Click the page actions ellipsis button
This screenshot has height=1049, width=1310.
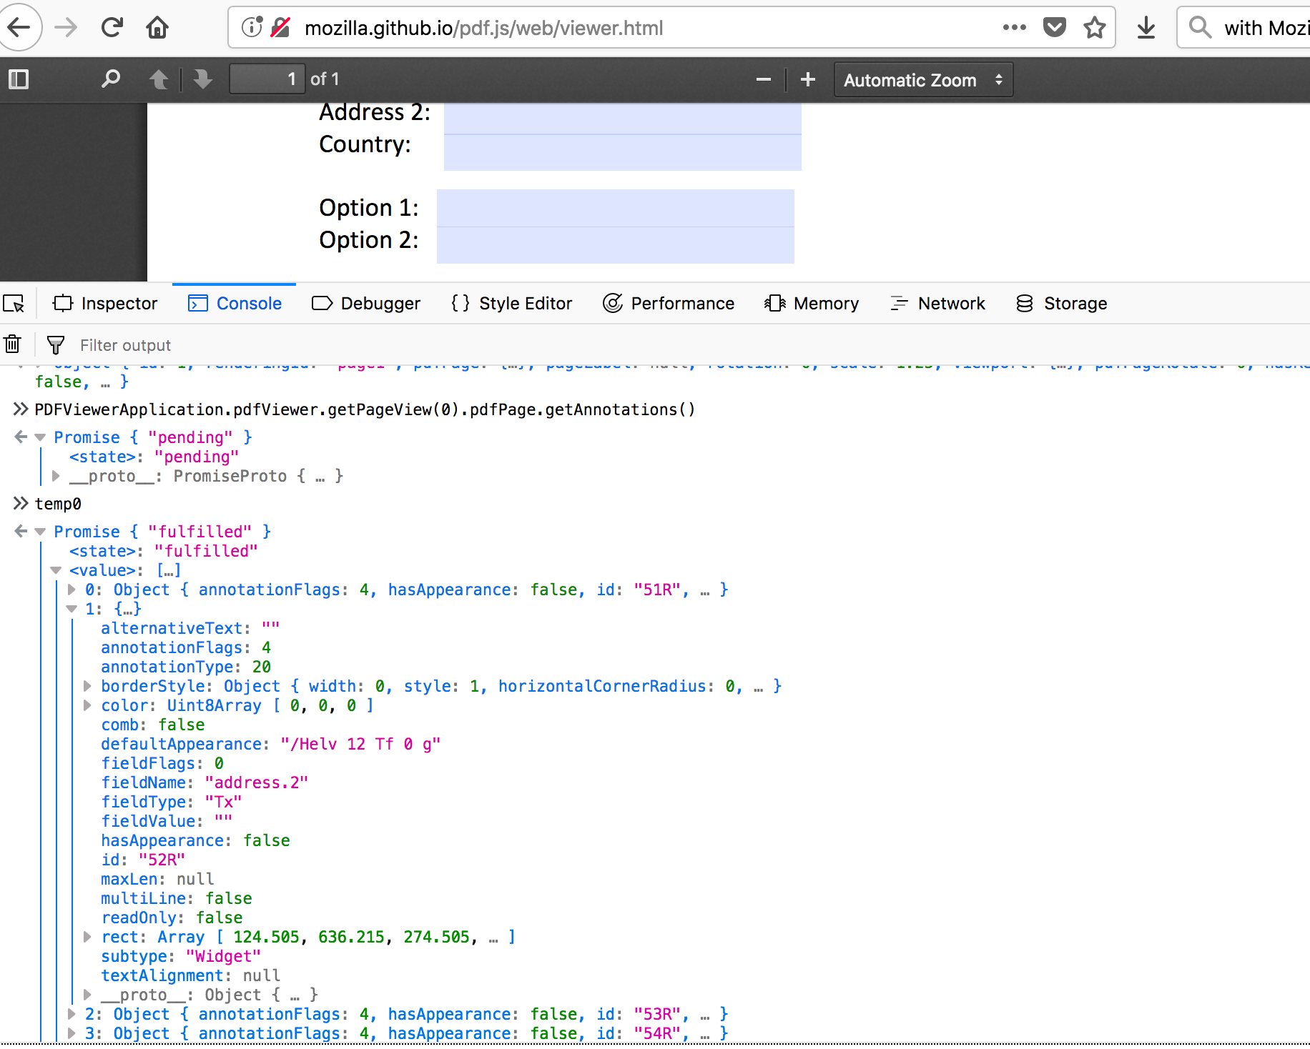point(1015,27)
